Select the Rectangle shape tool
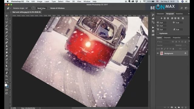Screen dimensions: 194x109 [x=7, y=69]
